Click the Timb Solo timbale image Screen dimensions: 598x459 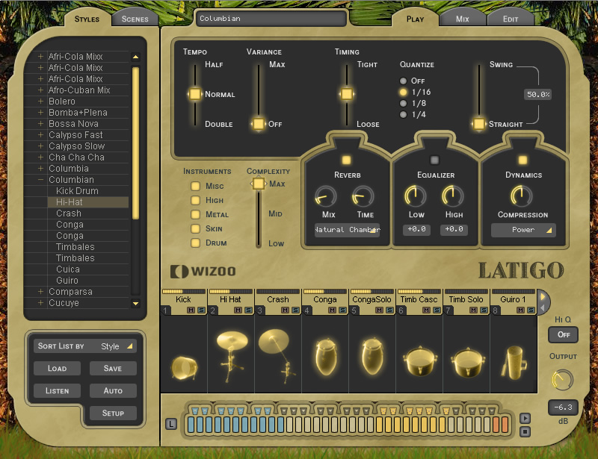pyautogui.click(x=467, y=362)
